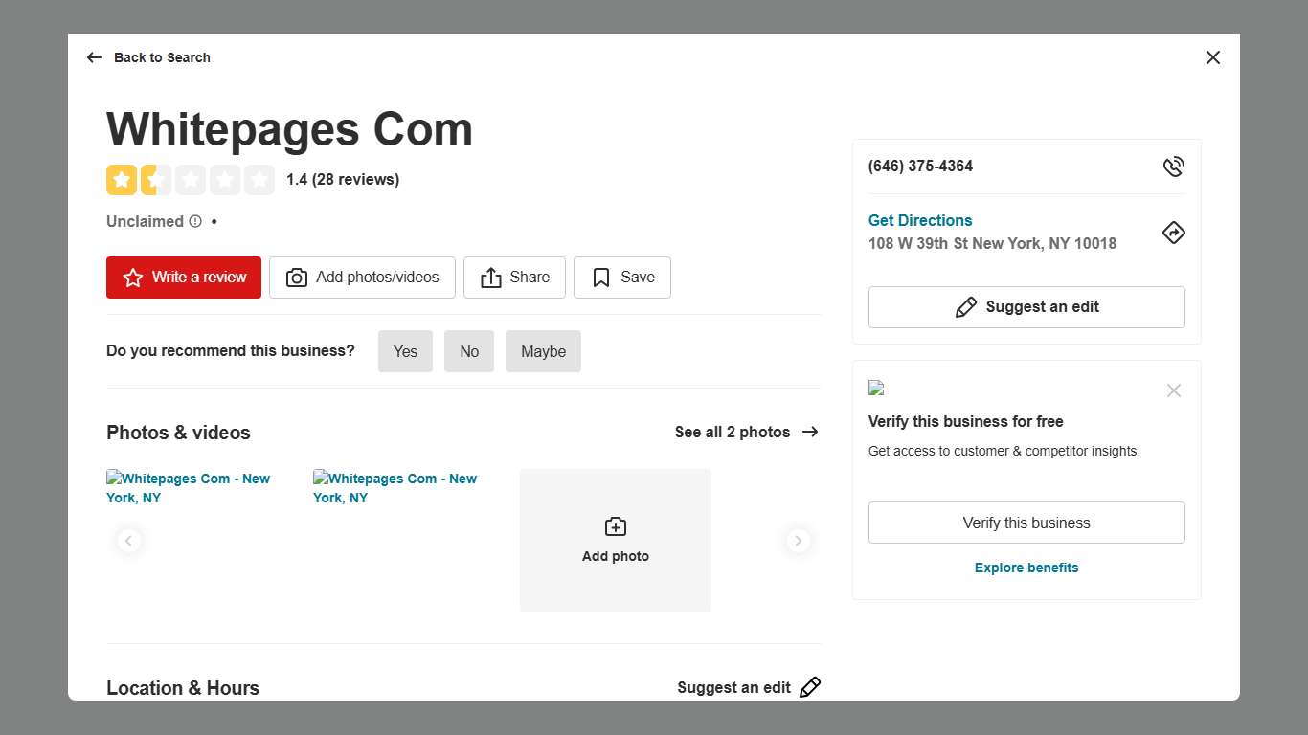Open the Explore benefits link
The image size is (1308, 735).
(1026, 568)
